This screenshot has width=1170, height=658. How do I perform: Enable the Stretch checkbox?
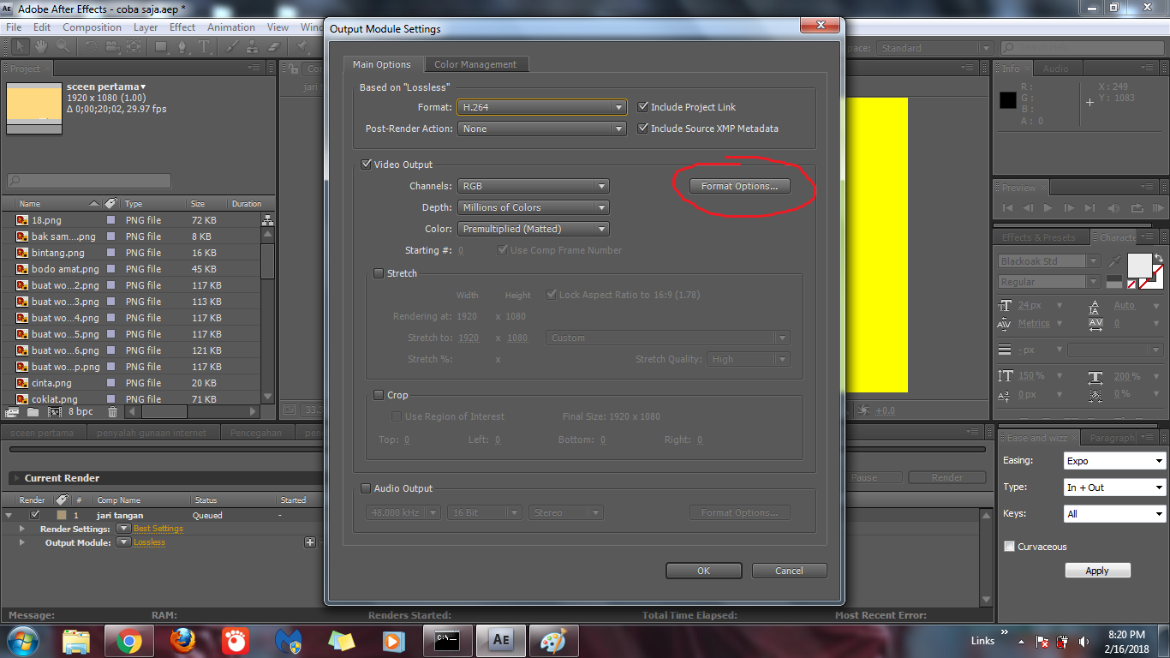[x=379, y=273]
